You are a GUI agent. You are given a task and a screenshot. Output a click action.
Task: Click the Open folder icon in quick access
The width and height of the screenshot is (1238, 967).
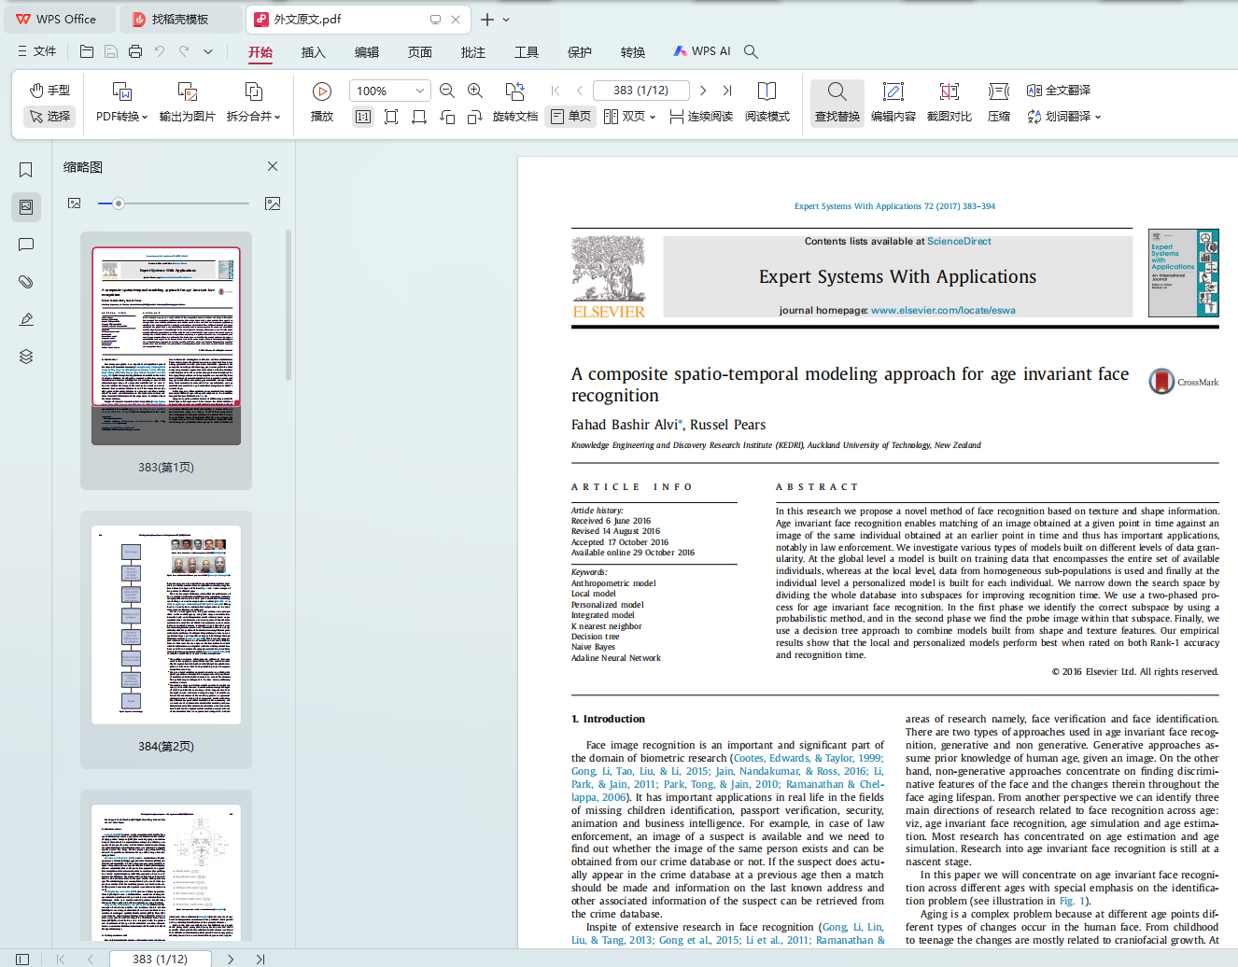pos(87,51)
